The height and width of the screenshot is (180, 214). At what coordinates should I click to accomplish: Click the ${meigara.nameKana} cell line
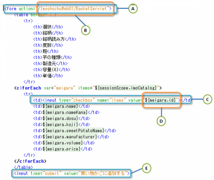66,112
